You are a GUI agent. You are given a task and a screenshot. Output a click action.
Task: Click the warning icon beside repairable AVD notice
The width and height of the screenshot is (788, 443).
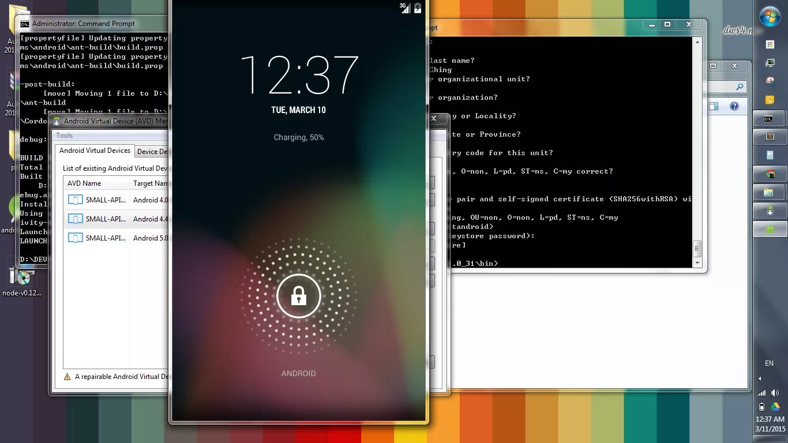[67, 377]
